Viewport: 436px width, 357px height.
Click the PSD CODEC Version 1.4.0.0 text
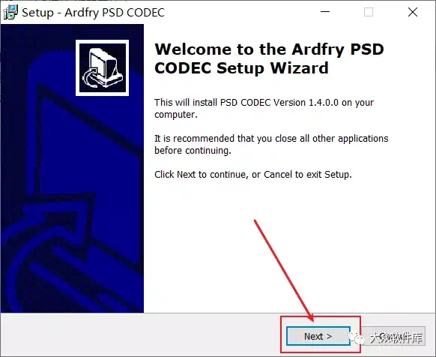[x=279, y=103]
